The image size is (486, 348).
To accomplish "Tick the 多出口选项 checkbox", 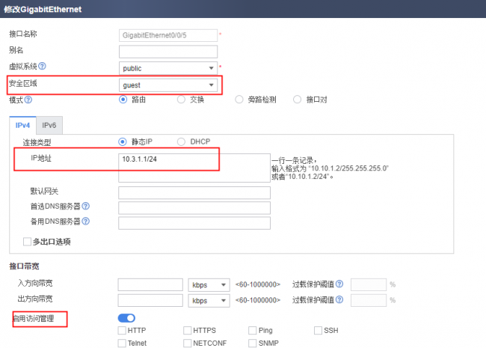I will tap(27, 242).
